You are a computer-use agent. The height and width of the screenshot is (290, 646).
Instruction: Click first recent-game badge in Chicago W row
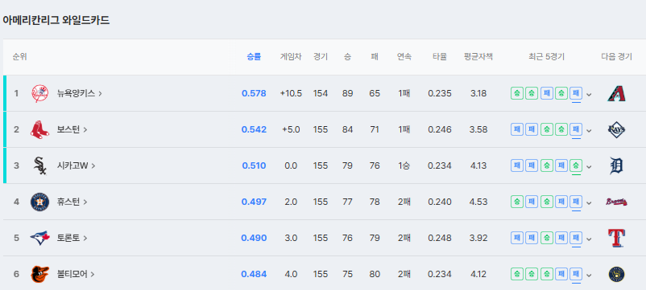tap(517, 166)
